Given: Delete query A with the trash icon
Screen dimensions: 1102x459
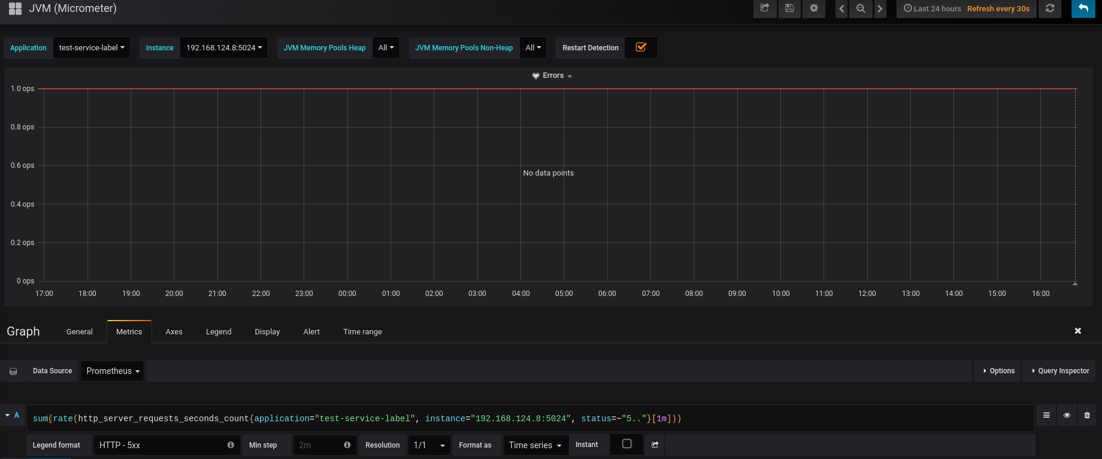Looking at the screenshot, I should click(1087, 415).
